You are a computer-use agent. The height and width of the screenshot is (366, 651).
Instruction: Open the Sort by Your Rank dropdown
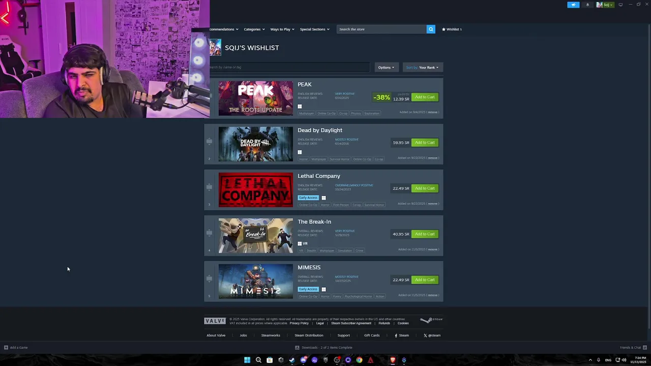[422, 67]
